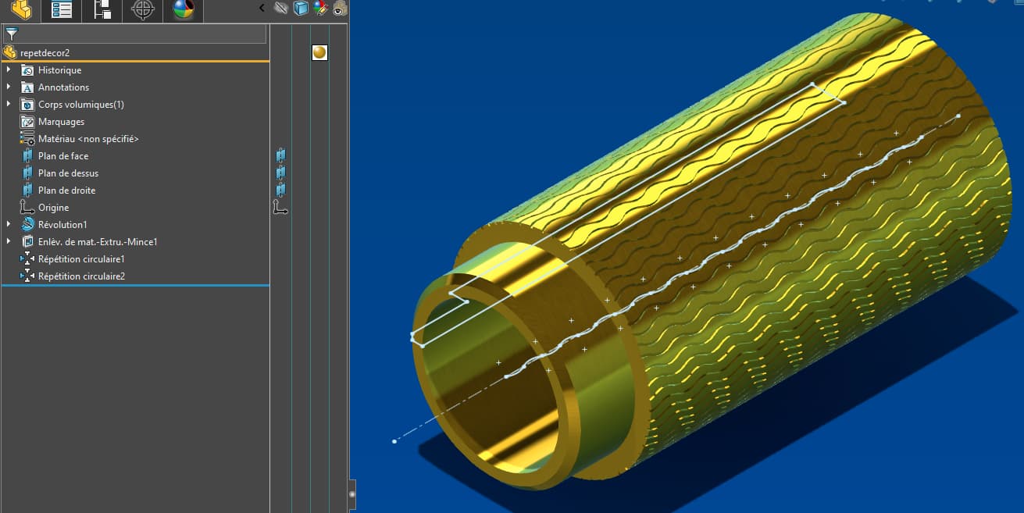Toggle visibility of Plan de dessus in display pane

tap(280, 173)
